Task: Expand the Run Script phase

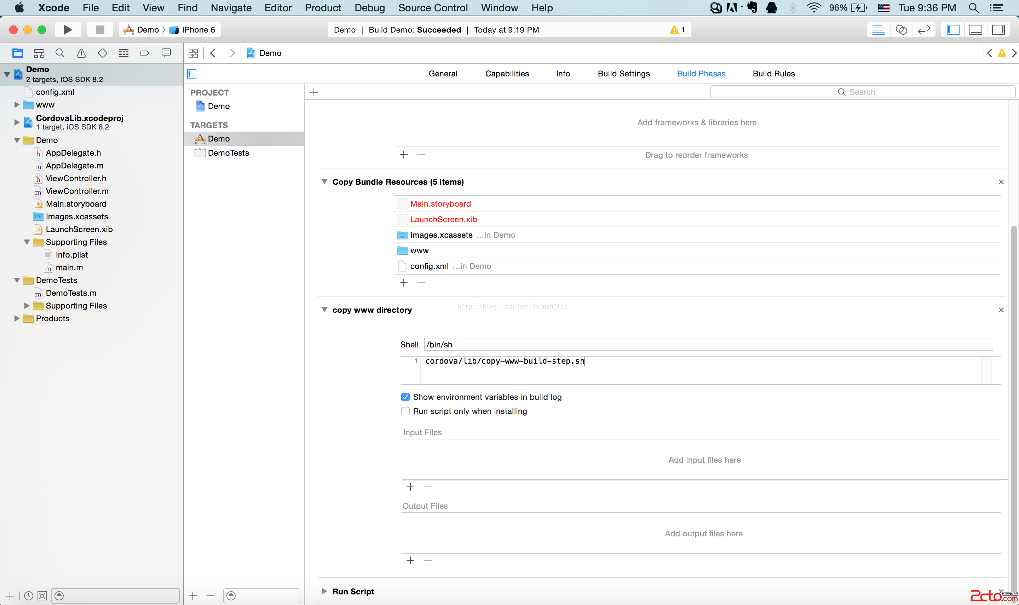Action: (x=324, y=591)
